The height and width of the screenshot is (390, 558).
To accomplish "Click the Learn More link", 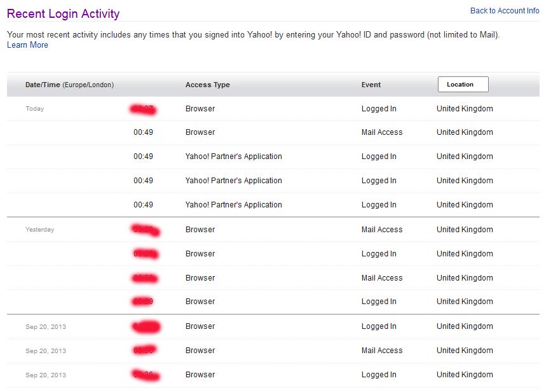I will [27, 45].
